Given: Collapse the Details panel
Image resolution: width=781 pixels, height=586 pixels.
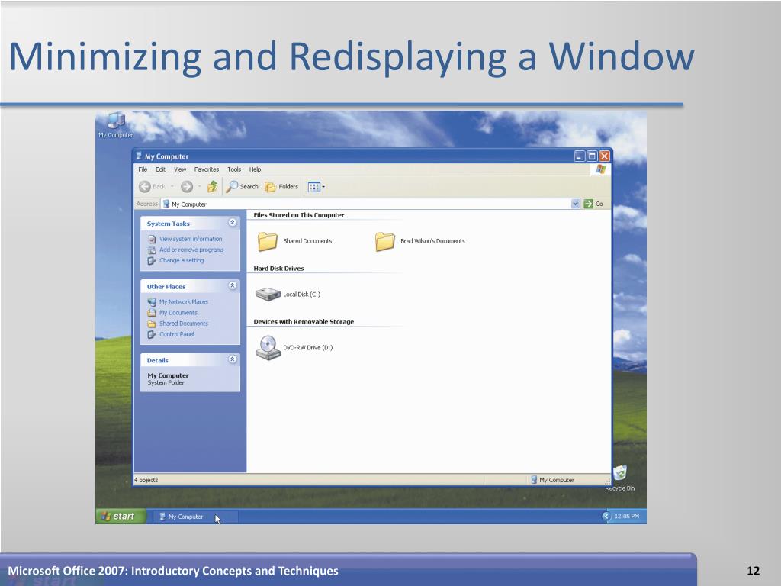Looking at the screenshot, I should click(233, 359).
